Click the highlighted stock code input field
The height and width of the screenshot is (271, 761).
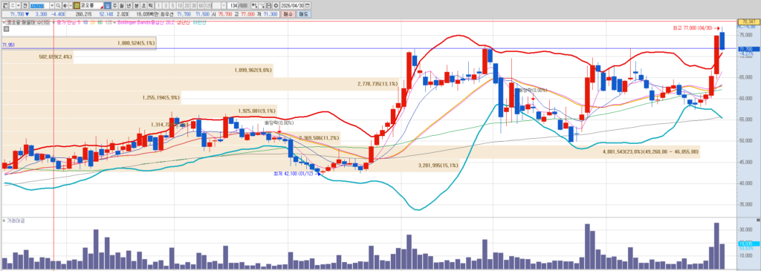point(39,5)
